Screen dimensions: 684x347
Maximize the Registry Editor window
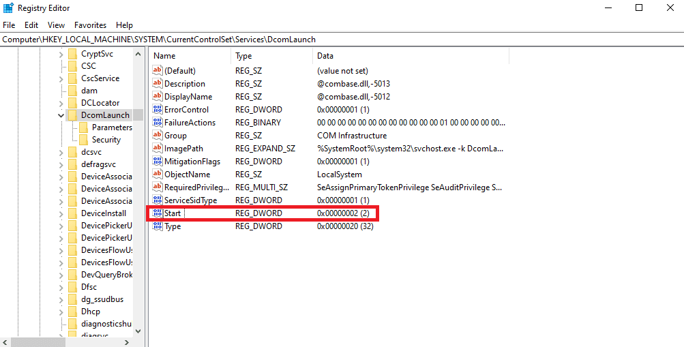638,8
